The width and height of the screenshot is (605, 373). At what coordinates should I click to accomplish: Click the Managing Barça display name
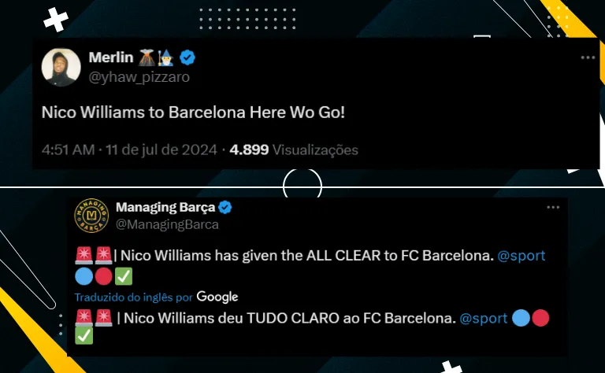click(165, 207)
